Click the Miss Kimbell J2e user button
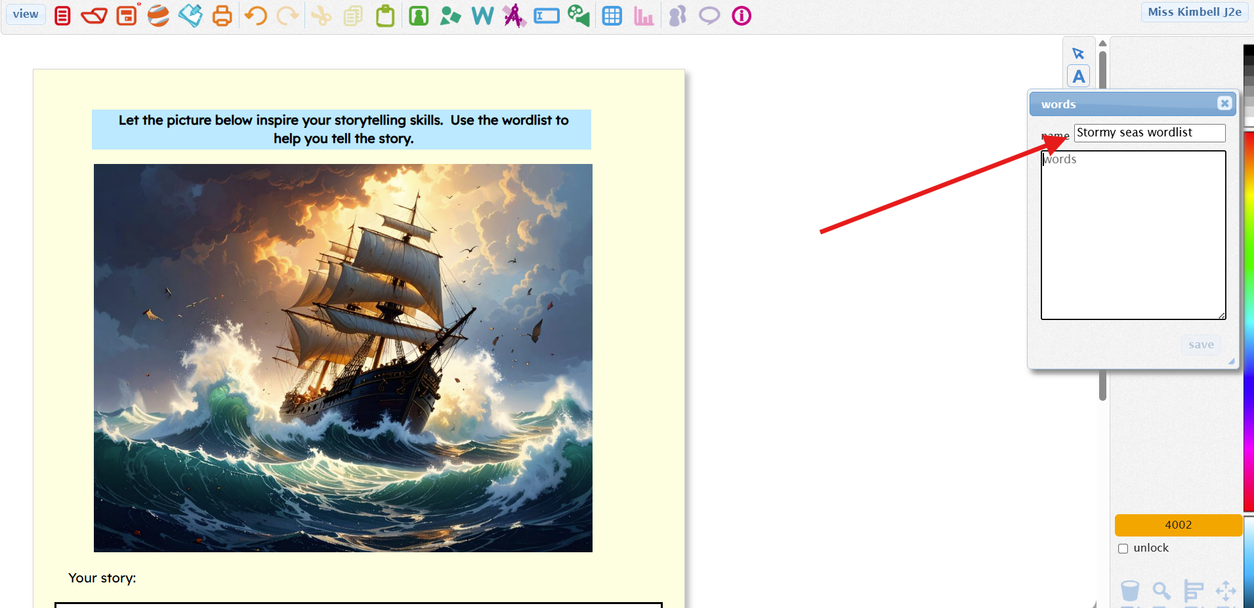1254x608 pixels. (1194, 12)
